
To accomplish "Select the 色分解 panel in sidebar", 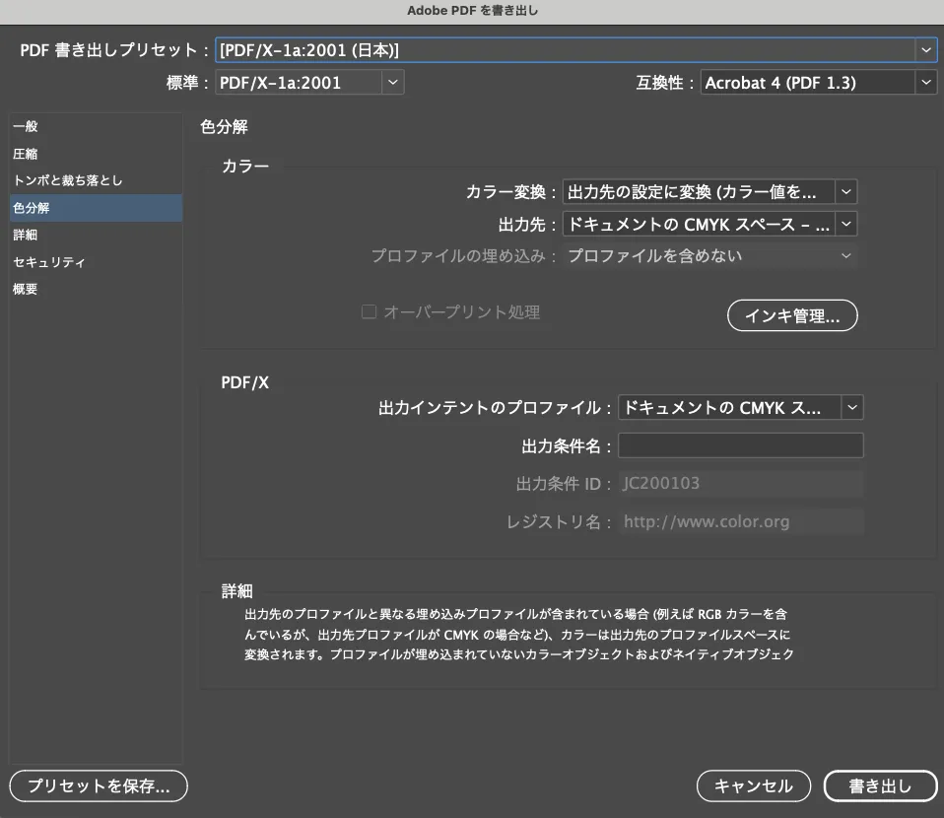I will 30,208.
